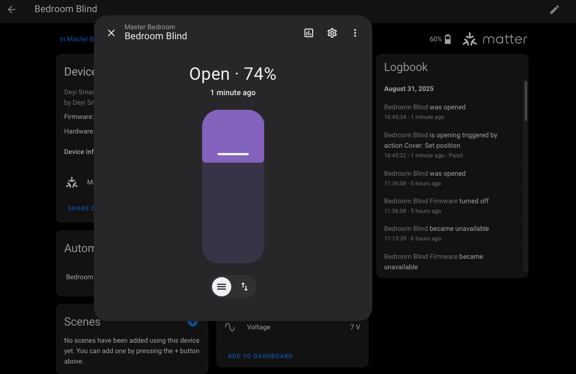
Task: Click the Voltage sensor wave icon
Action: [x=230, y=327]
